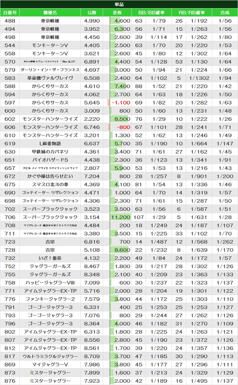Click the 8,600 value in row 728
This screenshot has width=238, height=385.
(122, 250)
